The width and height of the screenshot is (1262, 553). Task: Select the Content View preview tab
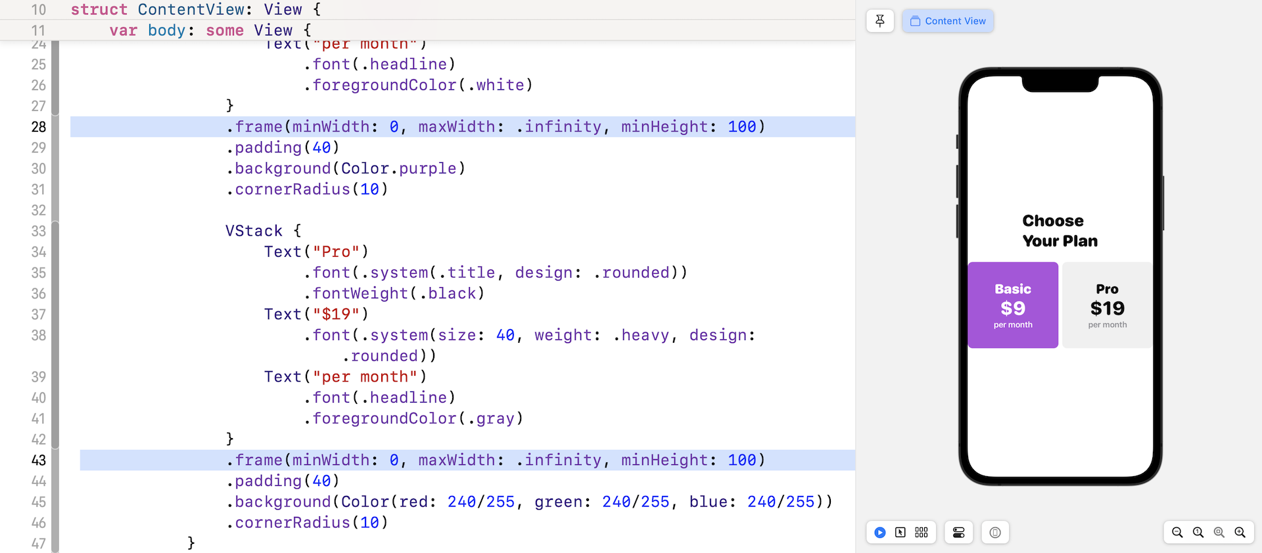tap(948, 21)
